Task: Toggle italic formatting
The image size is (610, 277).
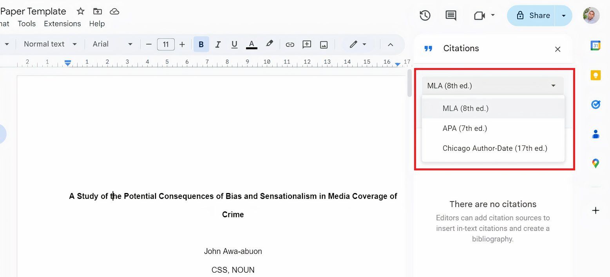Action: tap(218, 44)
